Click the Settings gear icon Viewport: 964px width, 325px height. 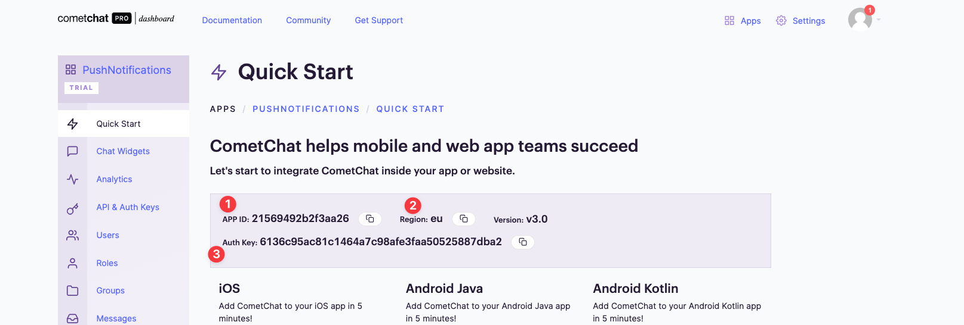pos(781,21)
